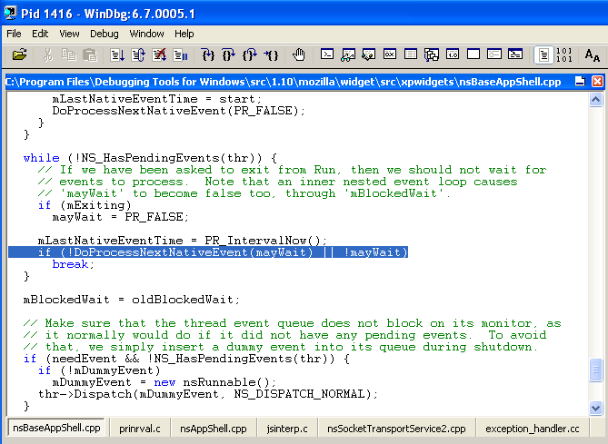This screenshot has width=608, height=444.
Task: Click the 'mDummyEvent = new nsRunnable();' line
Action: (x=164, y=382)
